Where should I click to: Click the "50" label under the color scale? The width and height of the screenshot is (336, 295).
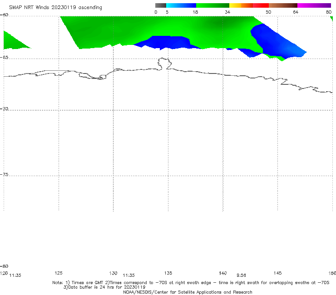[268, 12]
